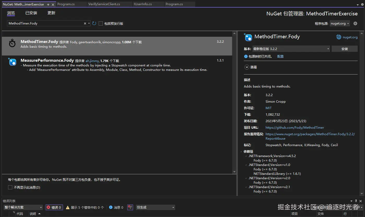
Task: Switch to the 更新 tab
Action: [51, 13]
